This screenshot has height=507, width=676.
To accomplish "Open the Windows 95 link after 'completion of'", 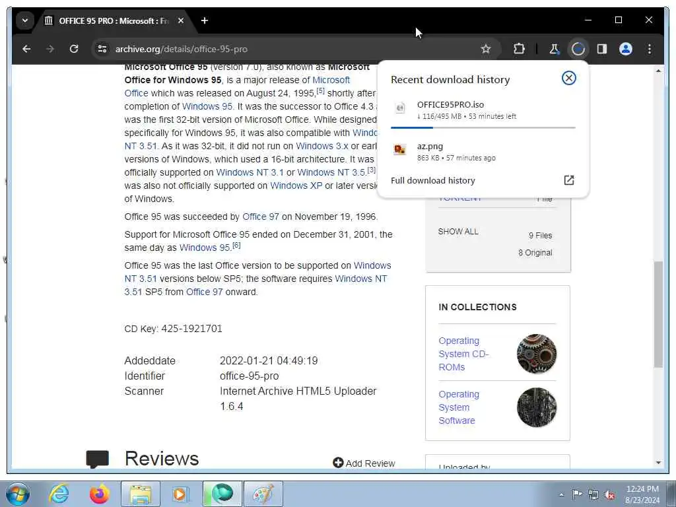I will [x=207, y=106].
